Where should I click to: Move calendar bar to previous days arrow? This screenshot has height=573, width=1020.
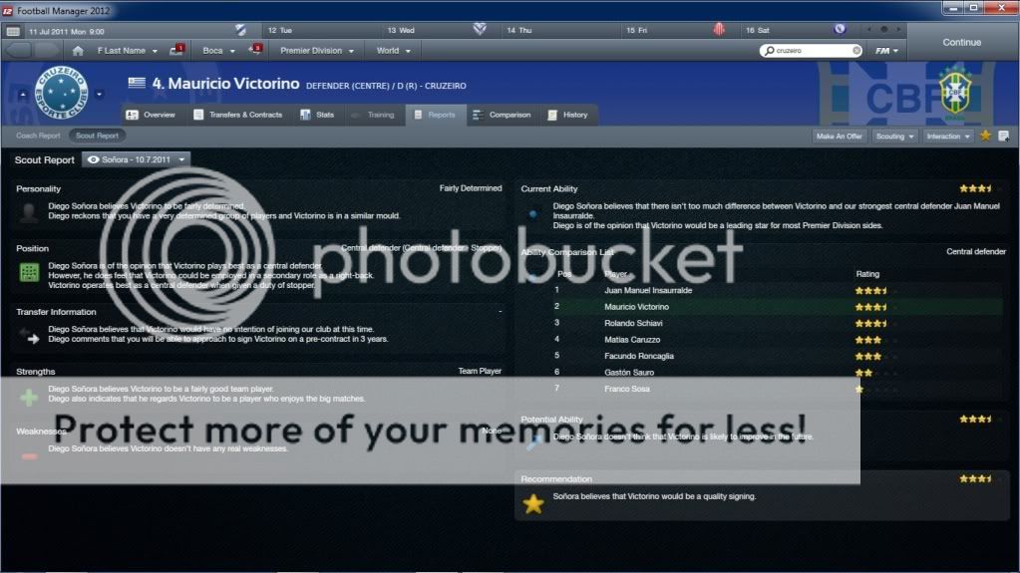click(869, 29)
